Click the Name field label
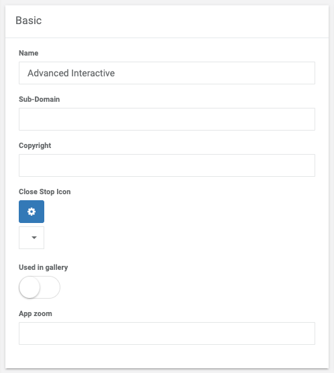Image resolution: width=334 pixels, height=373 pixels. coord(29,53)
